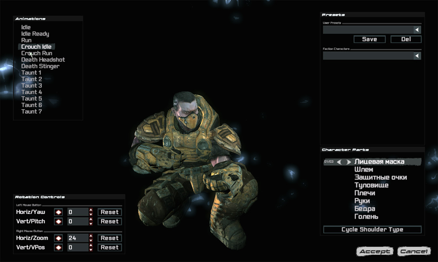
Task: Select the Туловище character part
Action: tap(371, 185)
